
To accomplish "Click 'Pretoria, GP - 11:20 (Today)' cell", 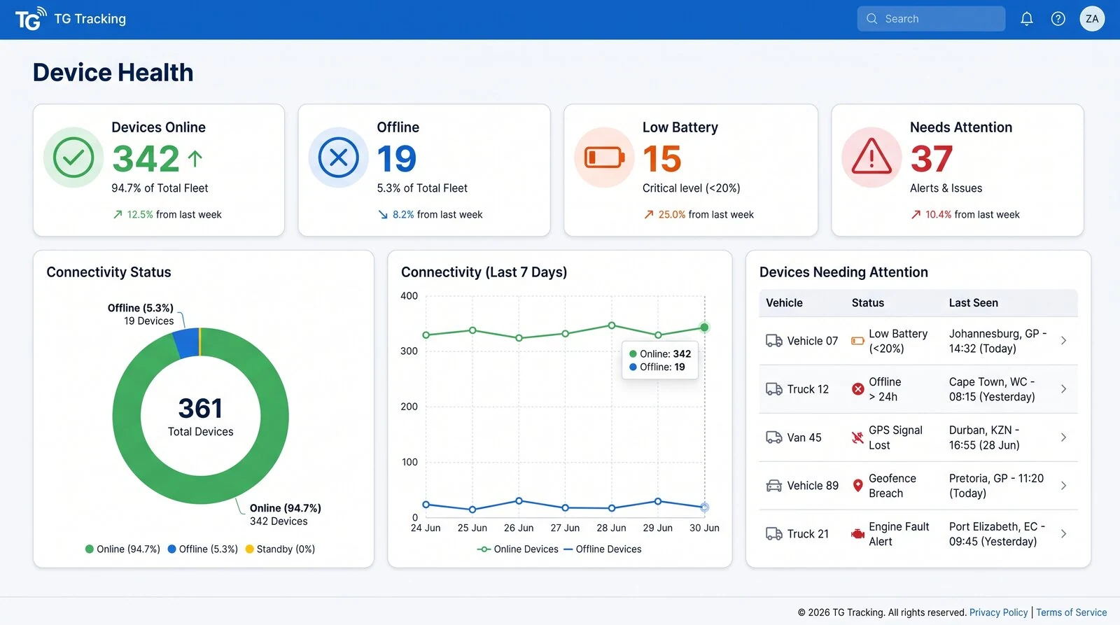I will click(996, 486).
